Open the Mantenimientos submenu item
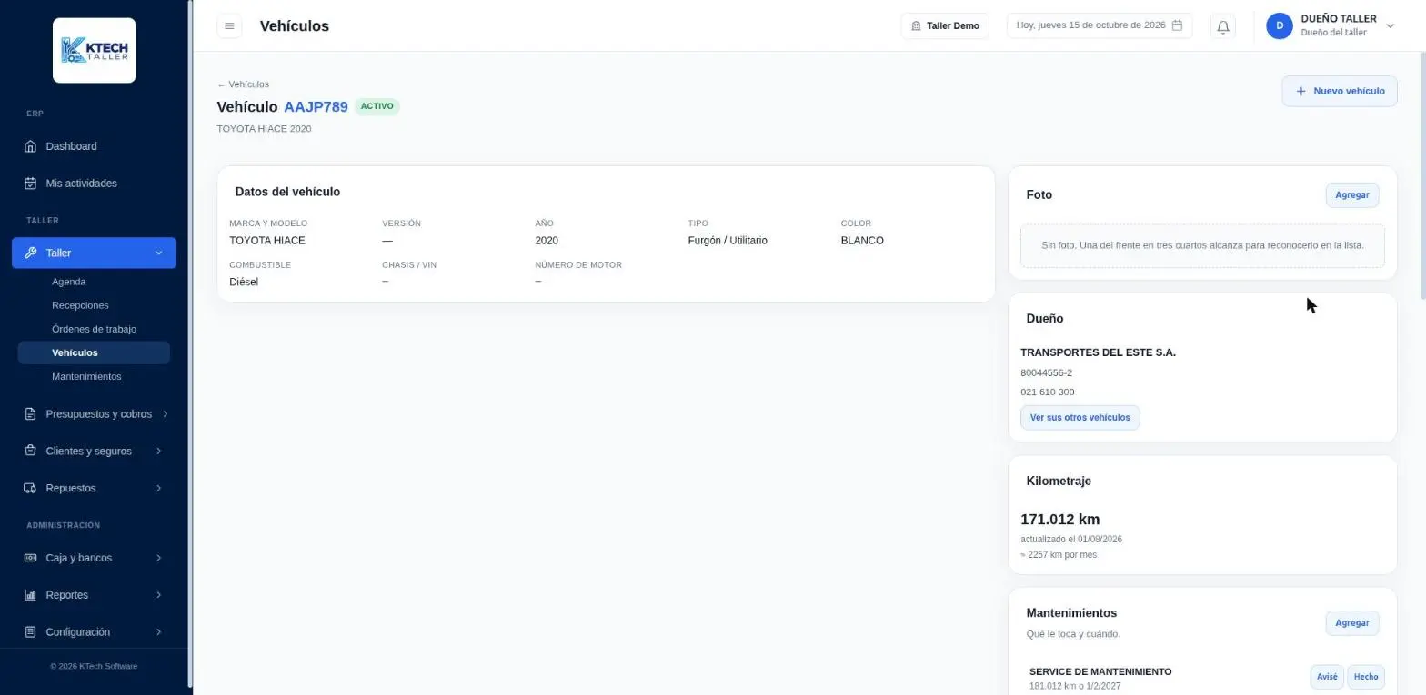 coord(94,376)
